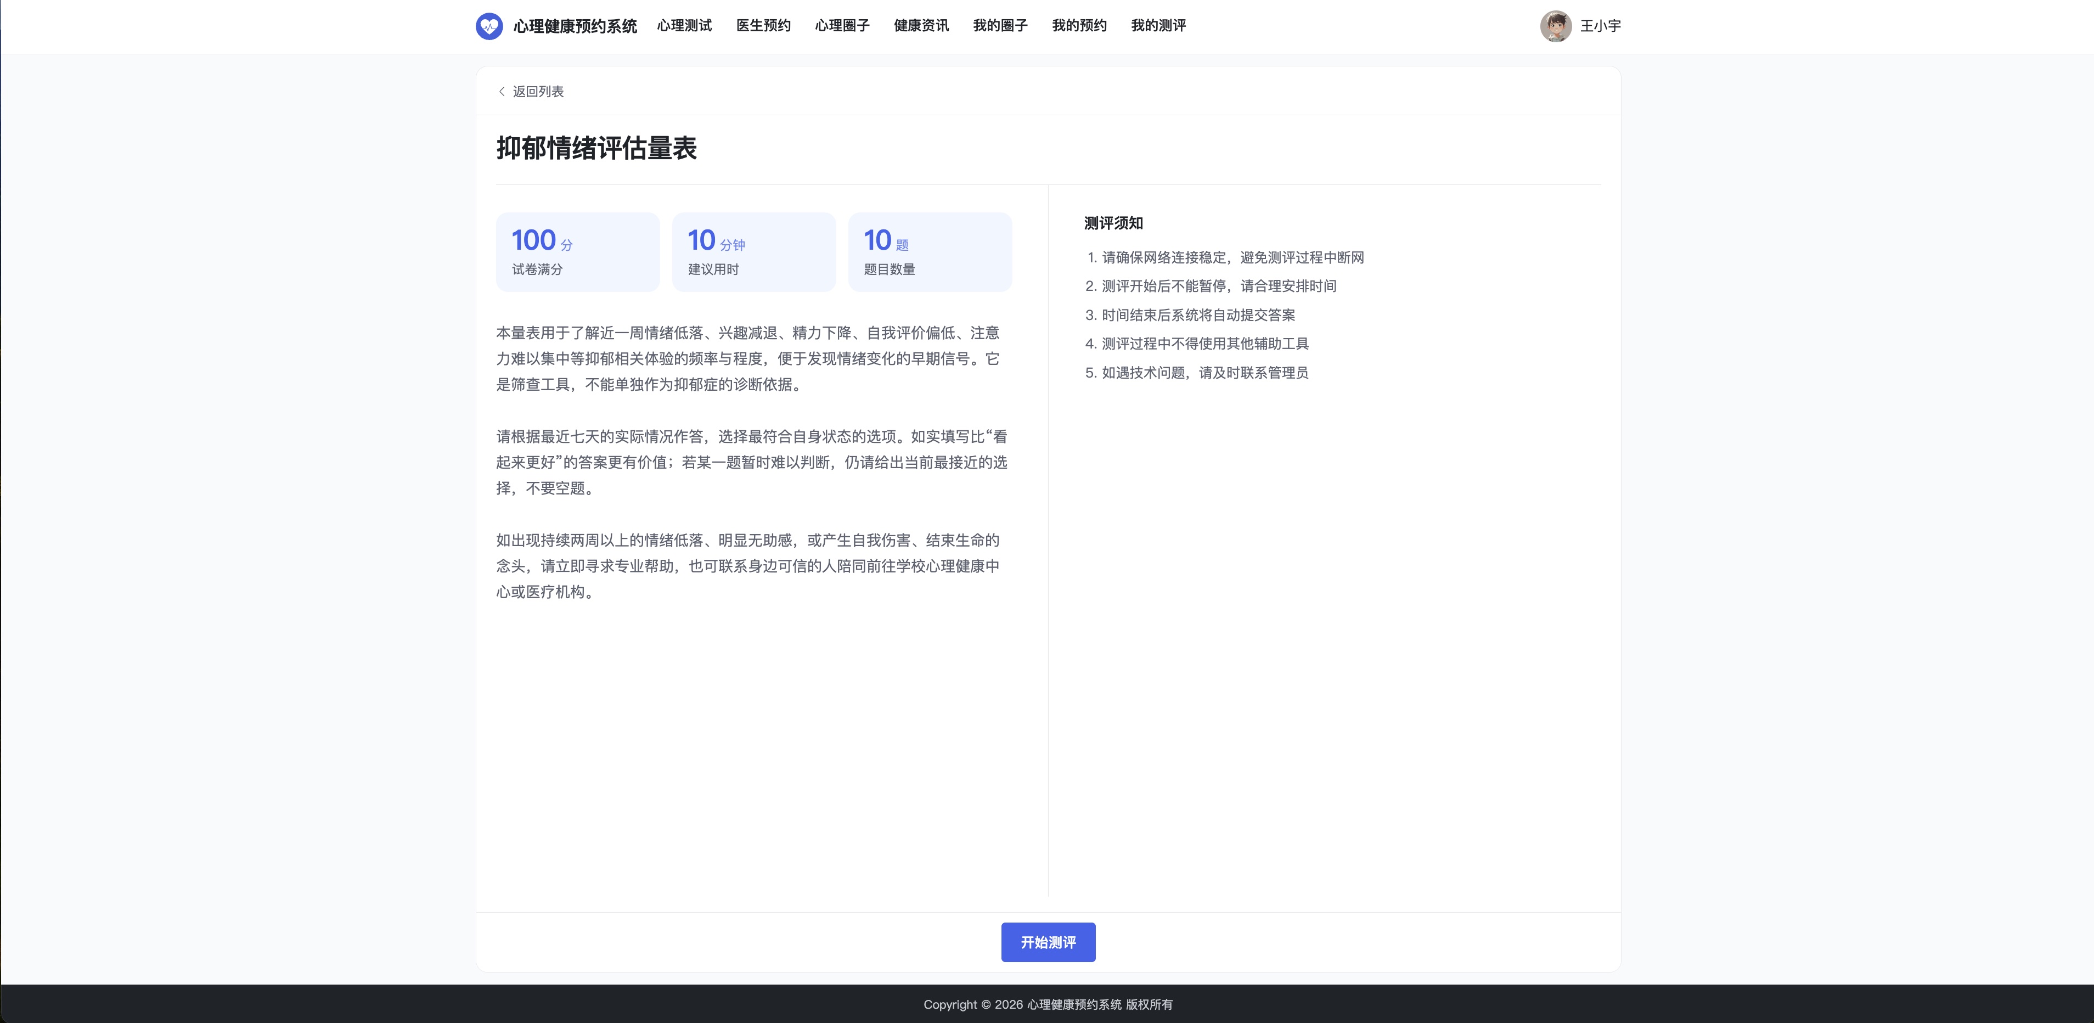2094x1023 pixels.
Task: Click the 10 题 题目数量 card
Action: click(930, 252)
